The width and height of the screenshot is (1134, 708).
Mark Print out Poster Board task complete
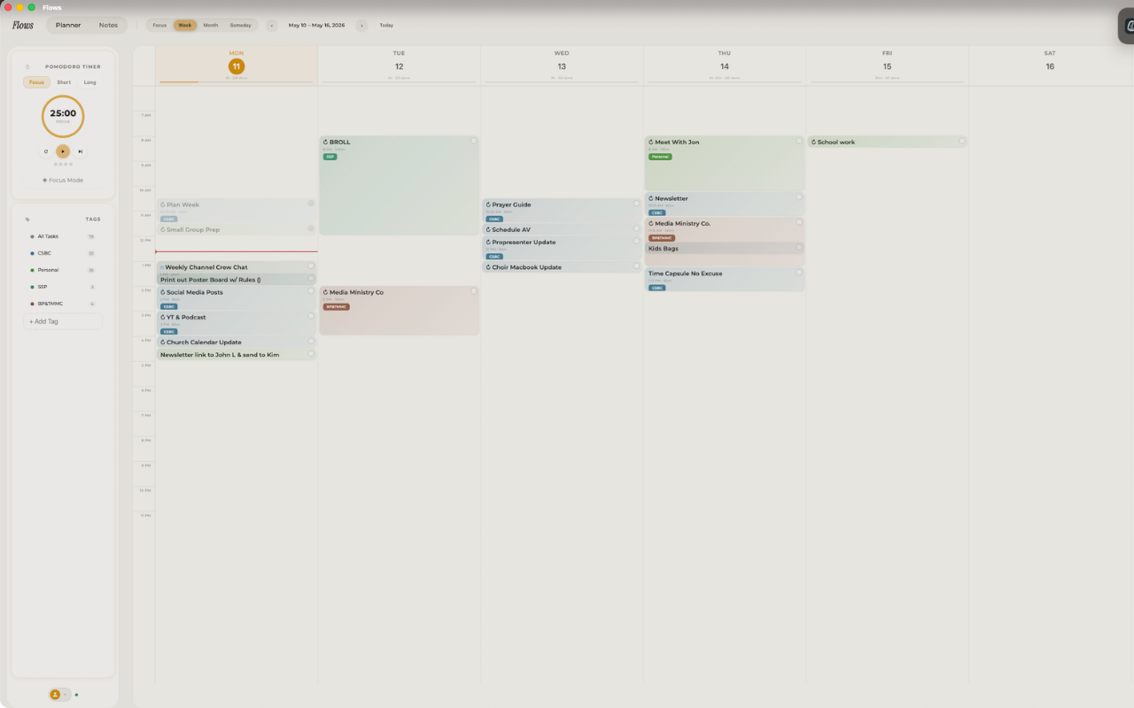pyautogui.click(x=311, y=279)
